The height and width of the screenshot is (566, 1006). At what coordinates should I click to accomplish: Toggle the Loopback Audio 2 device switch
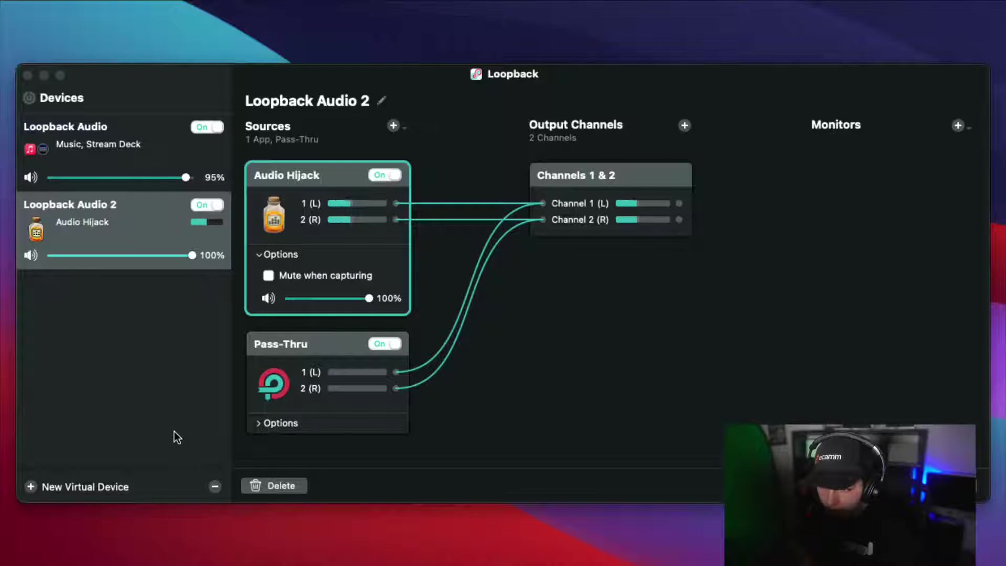(207, 205)
